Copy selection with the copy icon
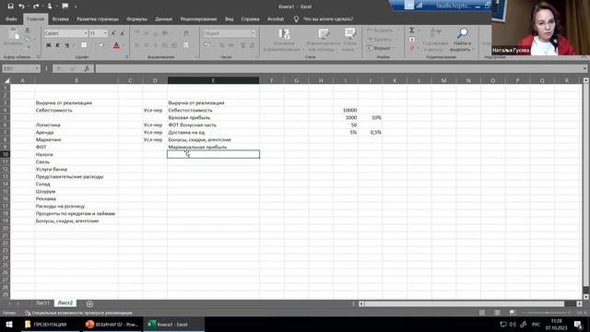The height and width of the screenshot is (332, 590). [27, 39]
